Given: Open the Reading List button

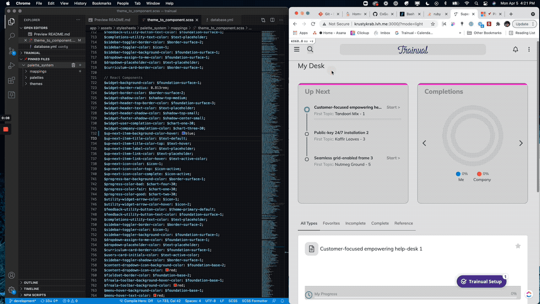Looking at the screenshot, I should pos(522,33).
